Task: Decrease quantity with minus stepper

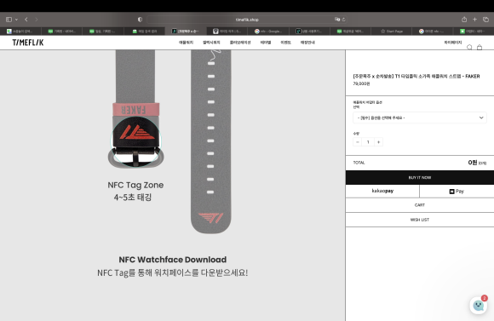Action: click(x=357, y=142)
